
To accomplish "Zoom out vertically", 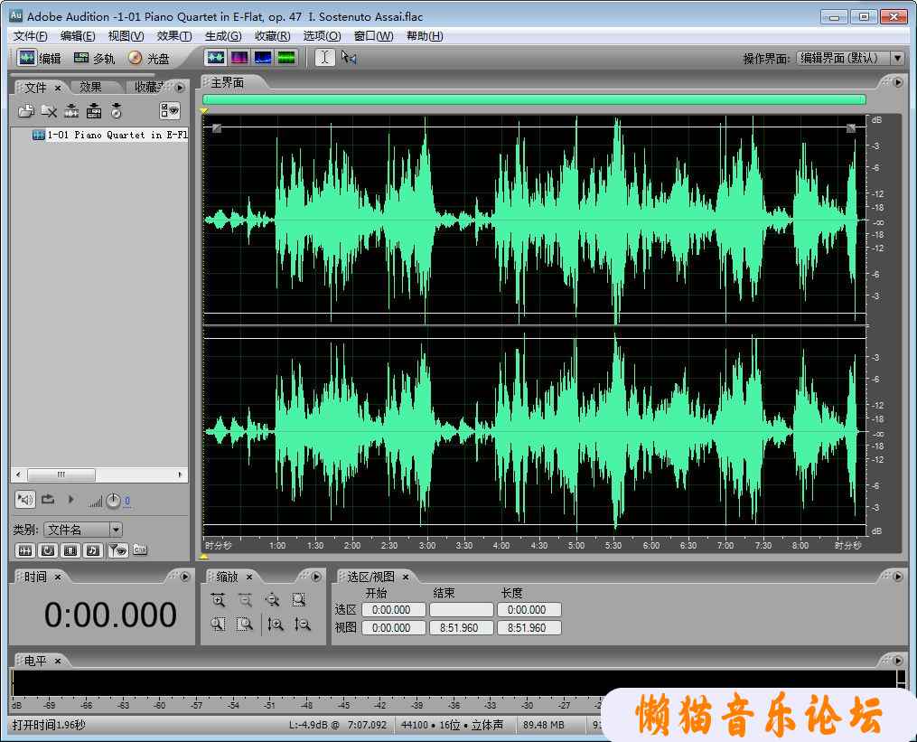I will (303, 625).
